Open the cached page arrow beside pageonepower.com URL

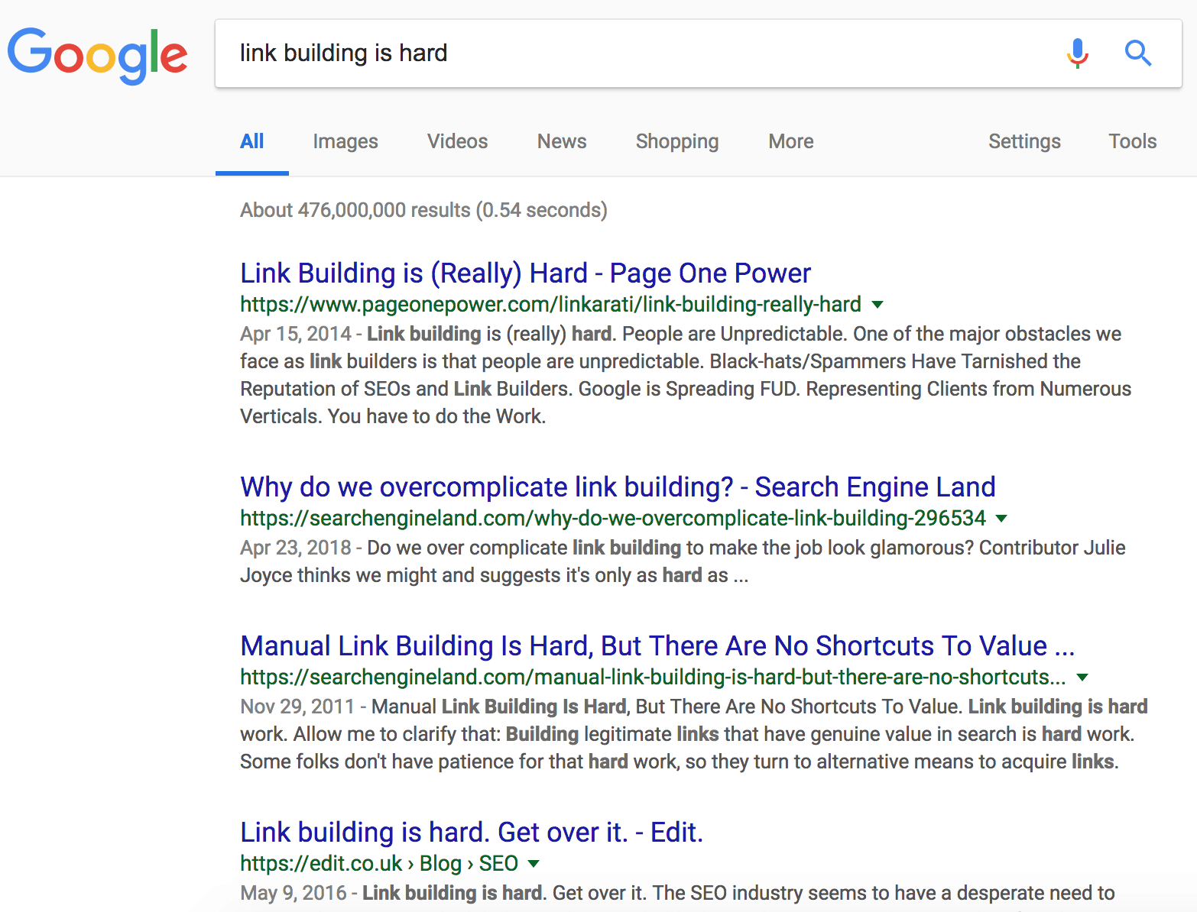coord(877,304)
